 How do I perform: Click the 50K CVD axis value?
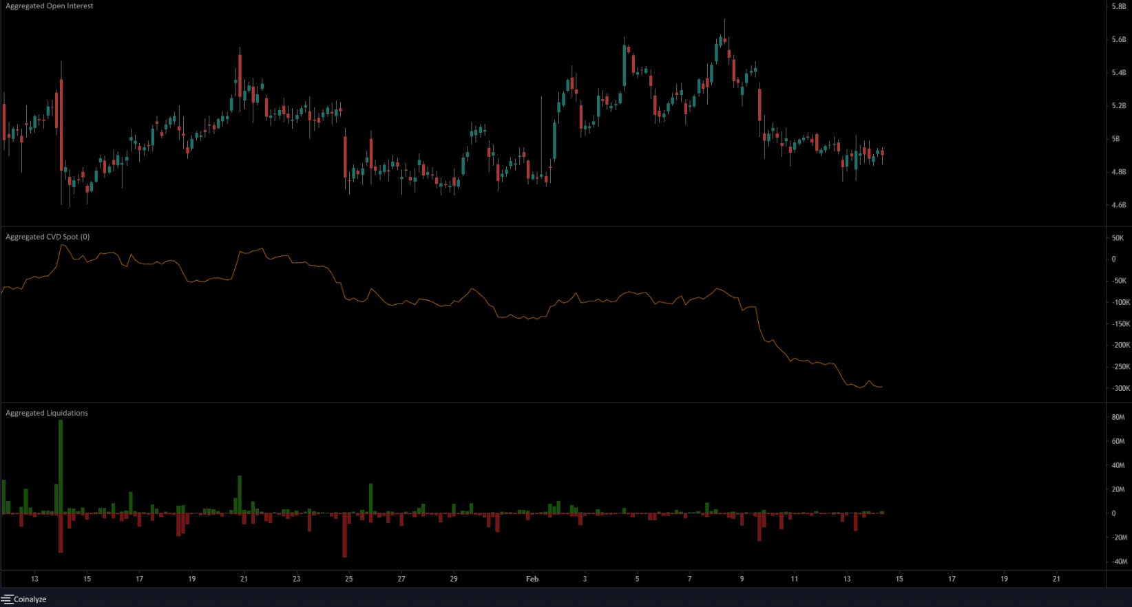click(x=1118, y=238)
